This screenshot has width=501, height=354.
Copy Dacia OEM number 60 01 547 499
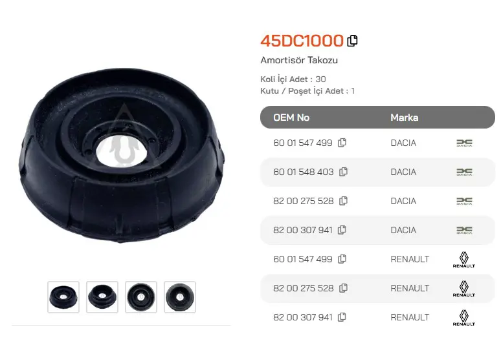pyautogui.click(x=342, y=143)
